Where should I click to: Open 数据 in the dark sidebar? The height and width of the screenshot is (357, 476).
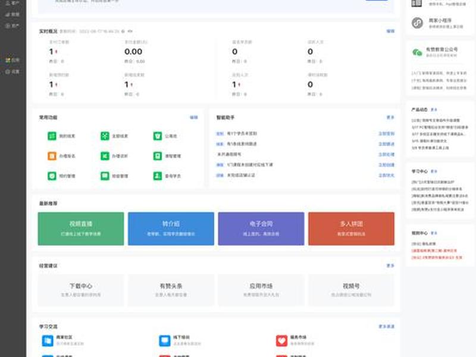pos(12,14)
